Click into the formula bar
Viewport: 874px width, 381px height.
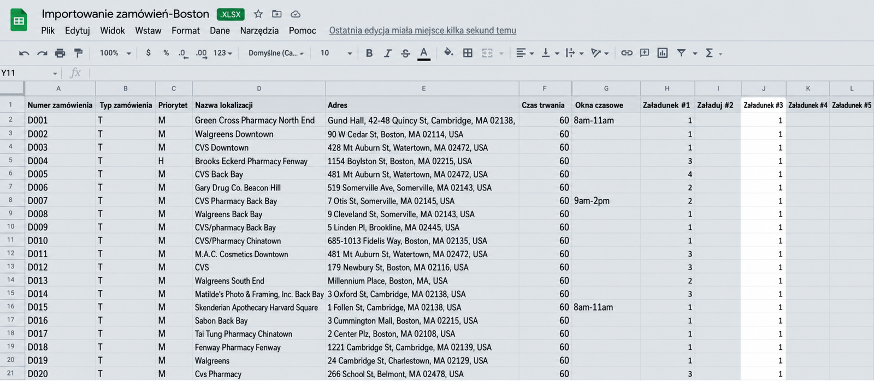tap(481, 73)
